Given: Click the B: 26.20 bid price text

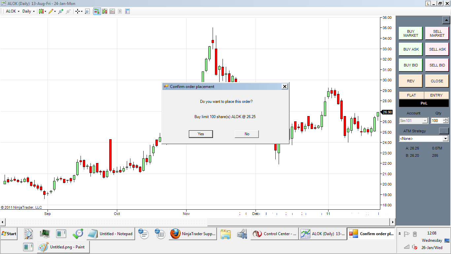Looking at the screenshot, I should tap(412, 155).
